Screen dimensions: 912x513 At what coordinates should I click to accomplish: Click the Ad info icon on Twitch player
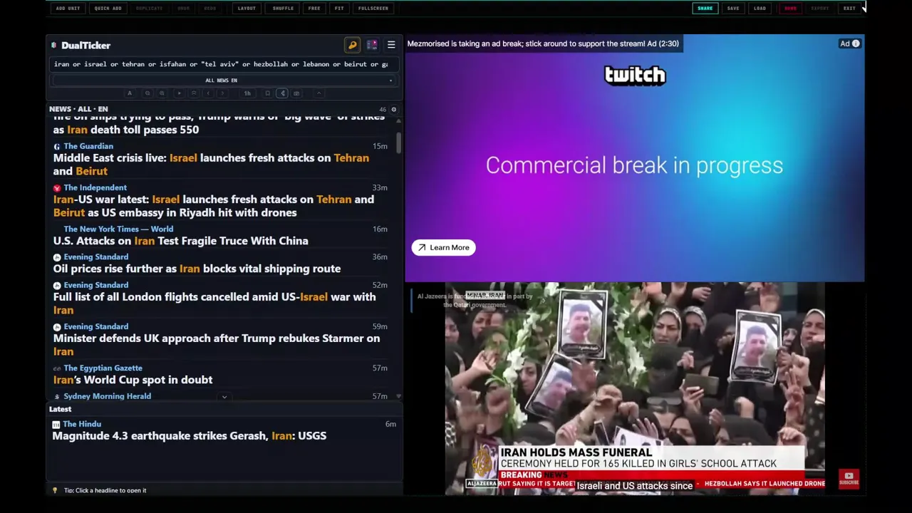pyautogui.click(x=856, y=43)
